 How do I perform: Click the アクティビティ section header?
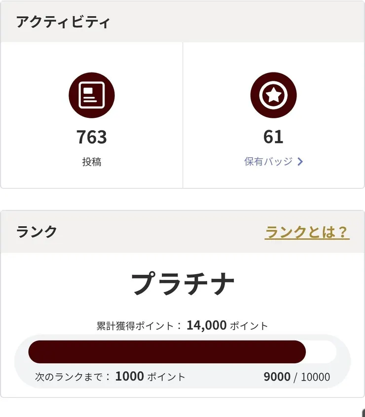tap(63, 22)
